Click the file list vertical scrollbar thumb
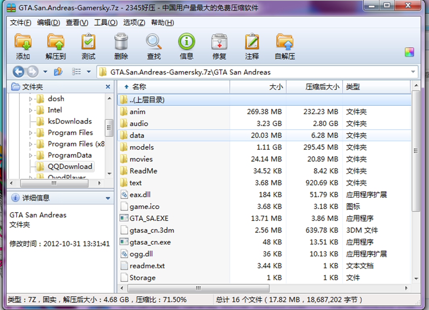Image resolution: width=429 pixels, height=310 pixels. click(x=416, y=151)
